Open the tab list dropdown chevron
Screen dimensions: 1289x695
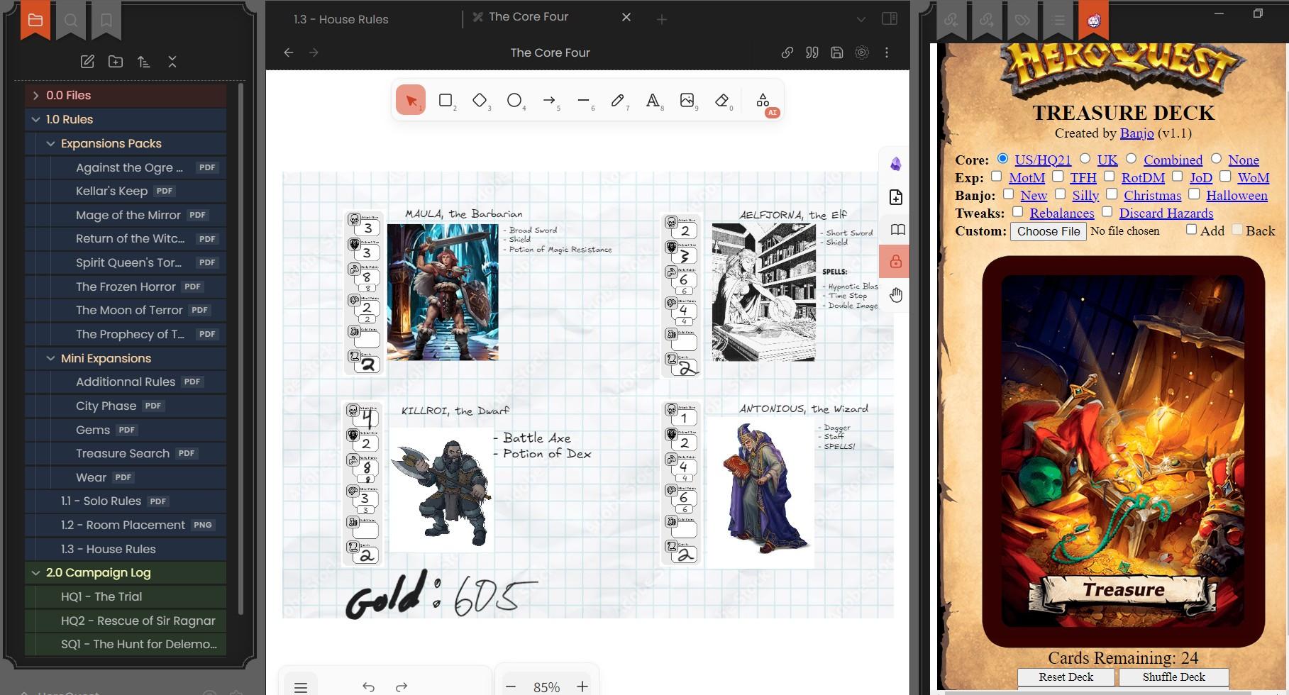click(x=861, y=19)
